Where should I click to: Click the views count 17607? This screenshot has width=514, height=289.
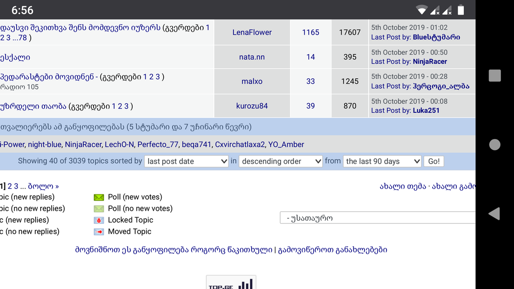[x=350, y=32]
